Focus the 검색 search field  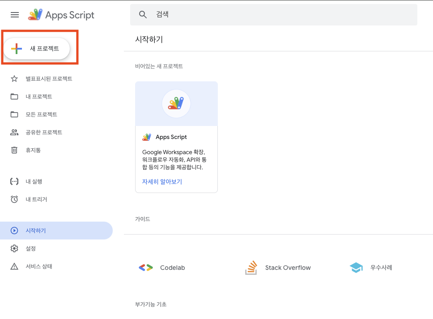click(273, 15)
